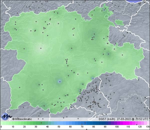Click the scale label 70
Viewport: 150px width, 130px height.
[82, 127]
